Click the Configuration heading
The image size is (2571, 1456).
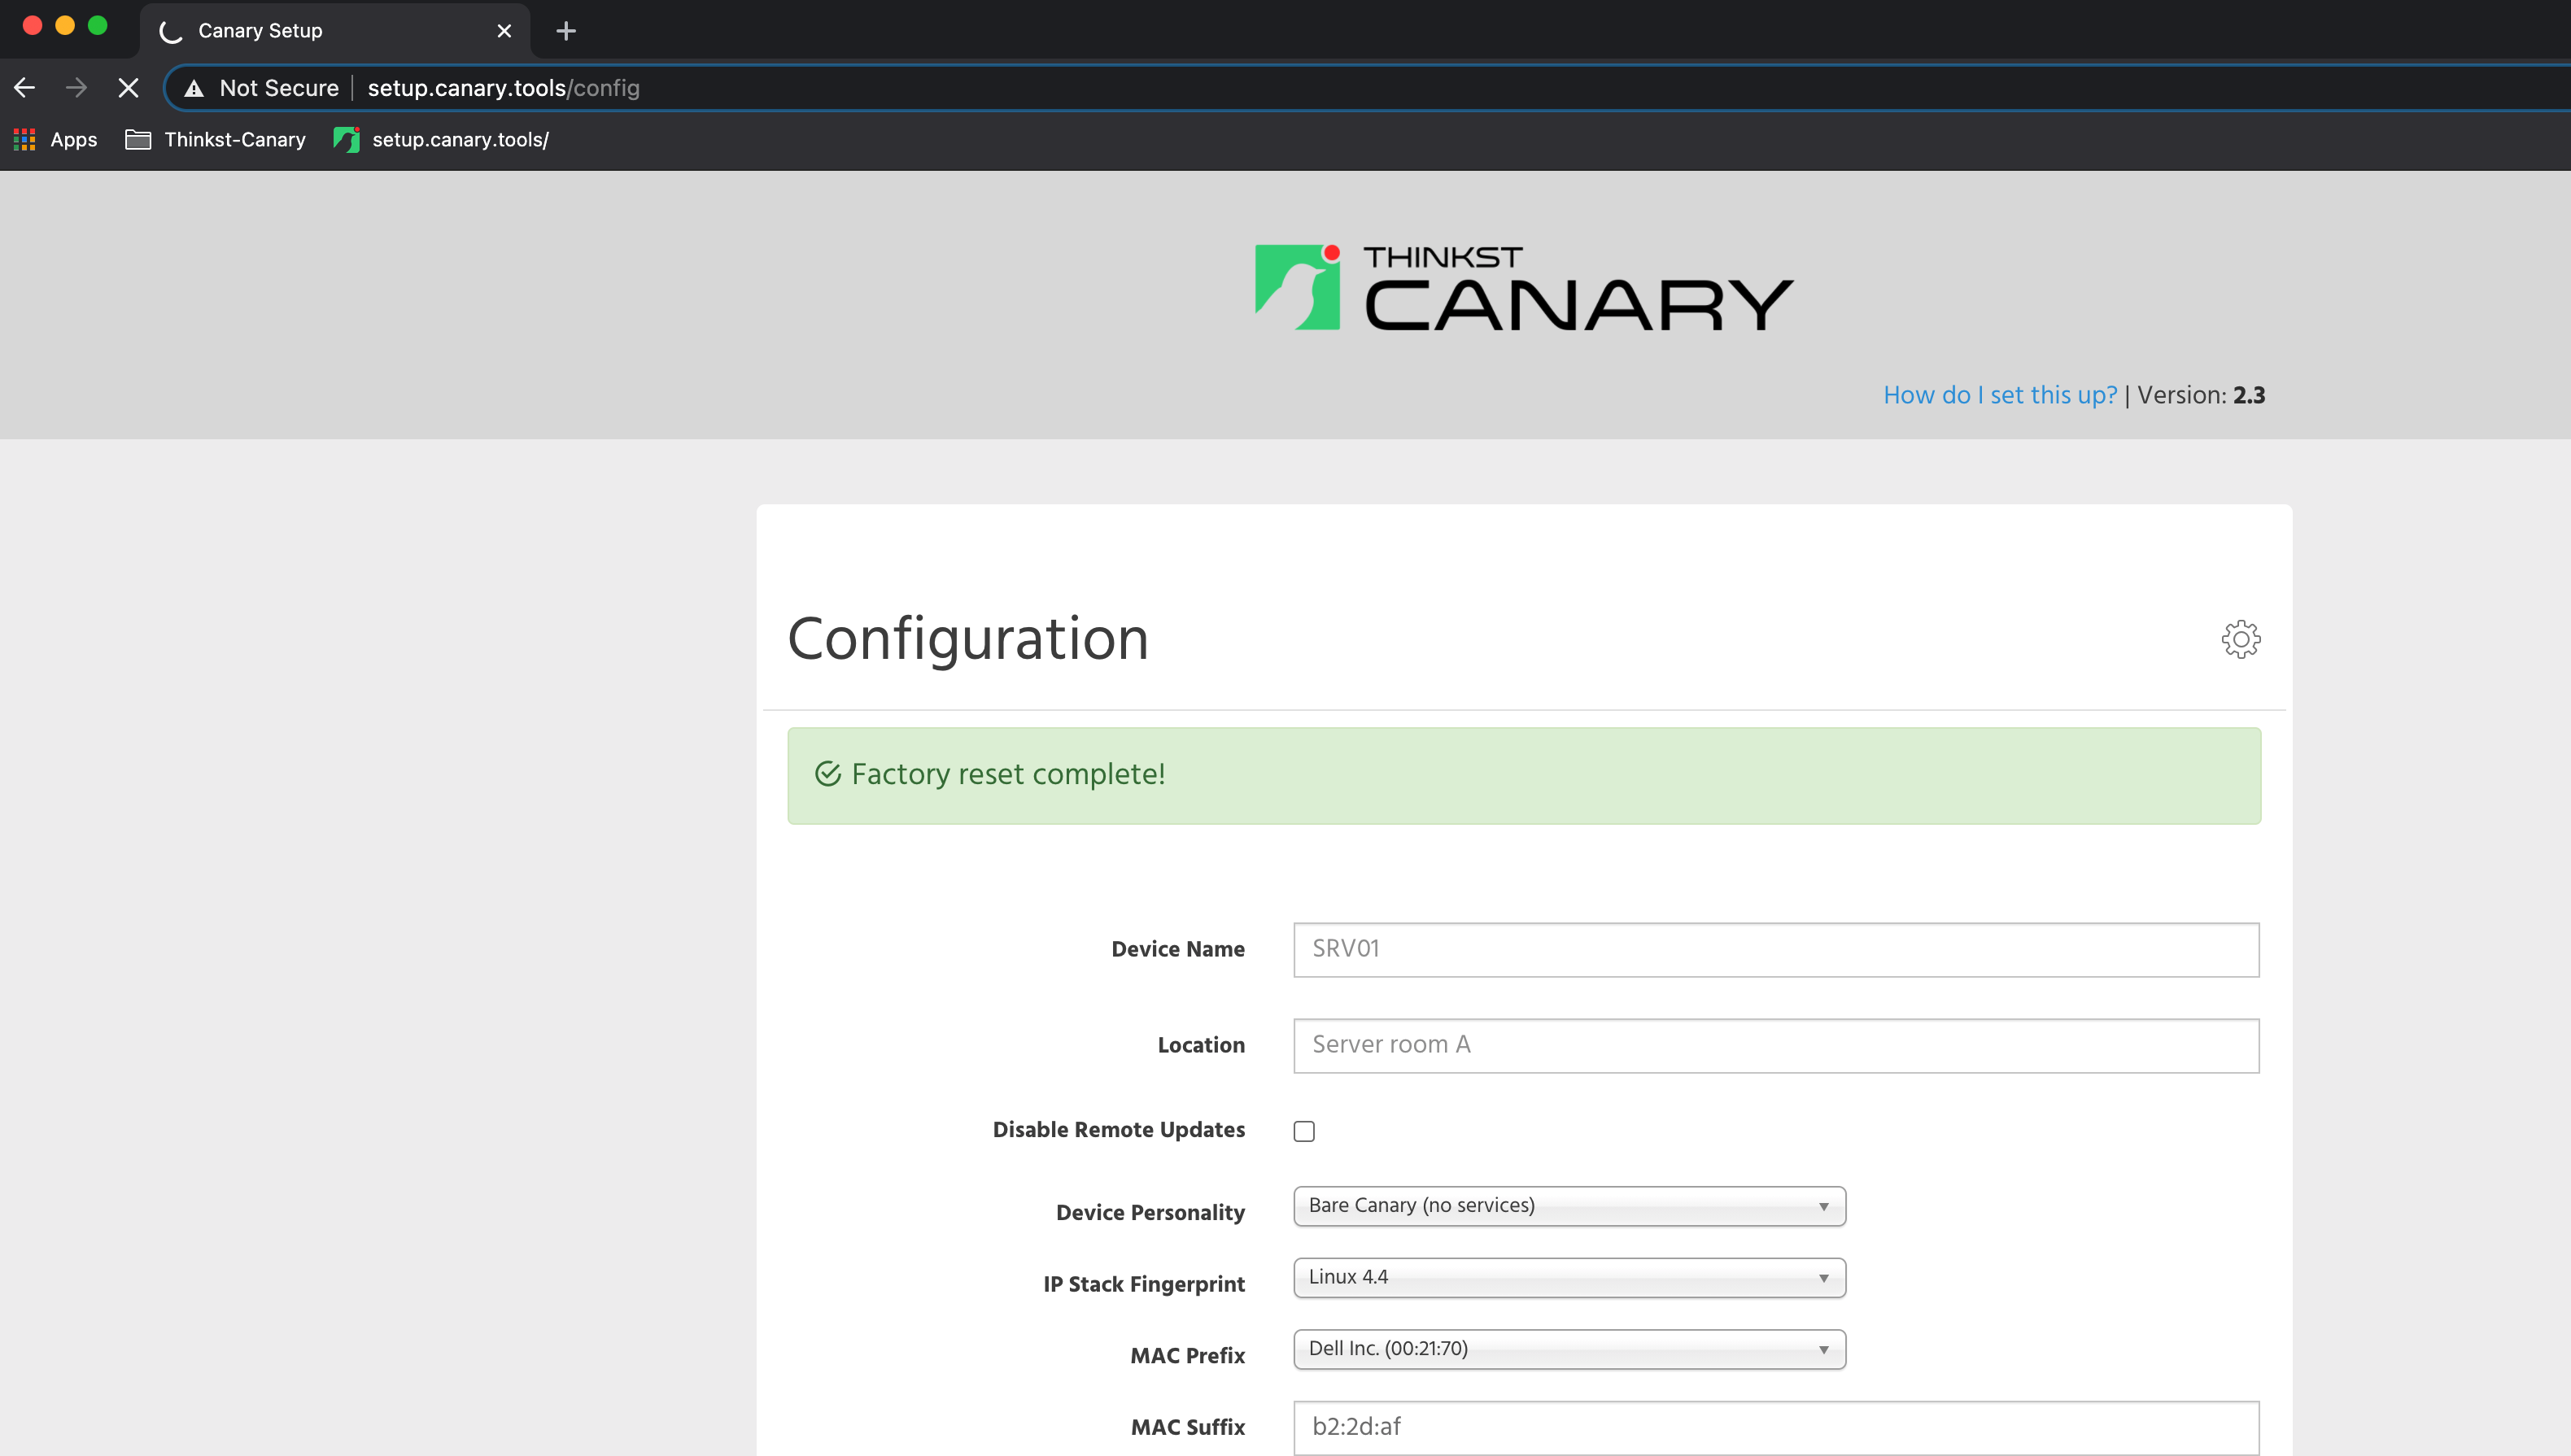click(968, 639)
